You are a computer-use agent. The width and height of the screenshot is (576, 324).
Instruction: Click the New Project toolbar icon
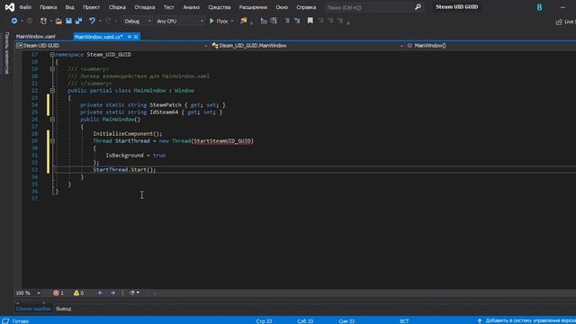pyautogui.click(x=43, y=21)
